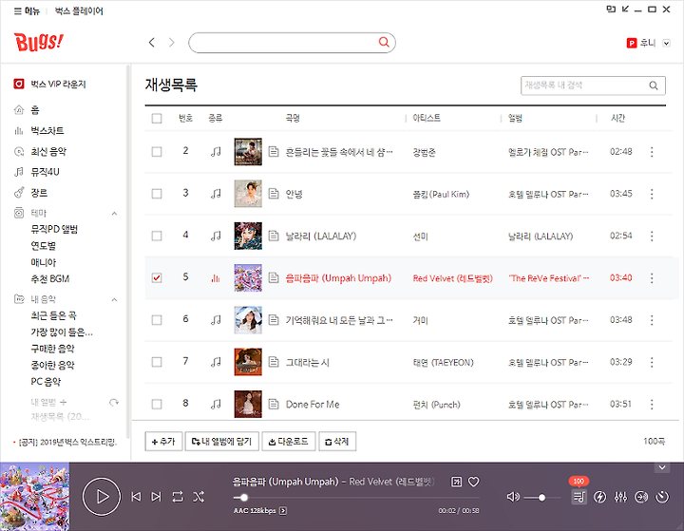
Task: Play the current song
Action: tap(102, 497)
